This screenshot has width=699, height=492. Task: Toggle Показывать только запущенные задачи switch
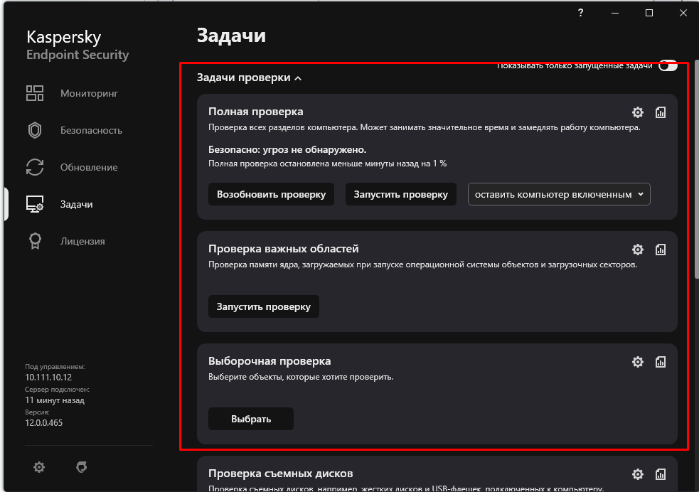pos(668,65)
